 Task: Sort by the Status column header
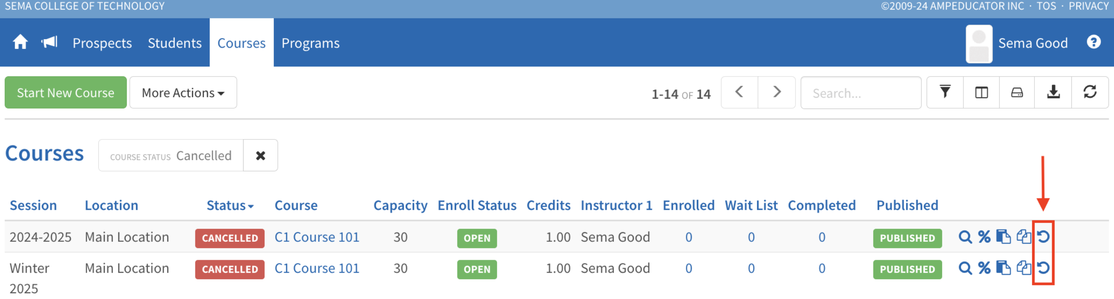(x=229, y=205)
